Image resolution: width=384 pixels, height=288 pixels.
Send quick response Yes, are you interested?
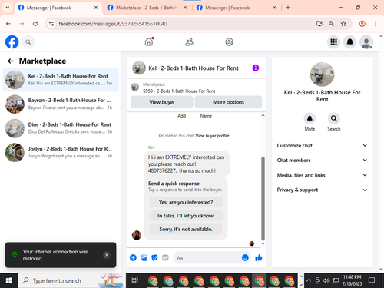186,202
